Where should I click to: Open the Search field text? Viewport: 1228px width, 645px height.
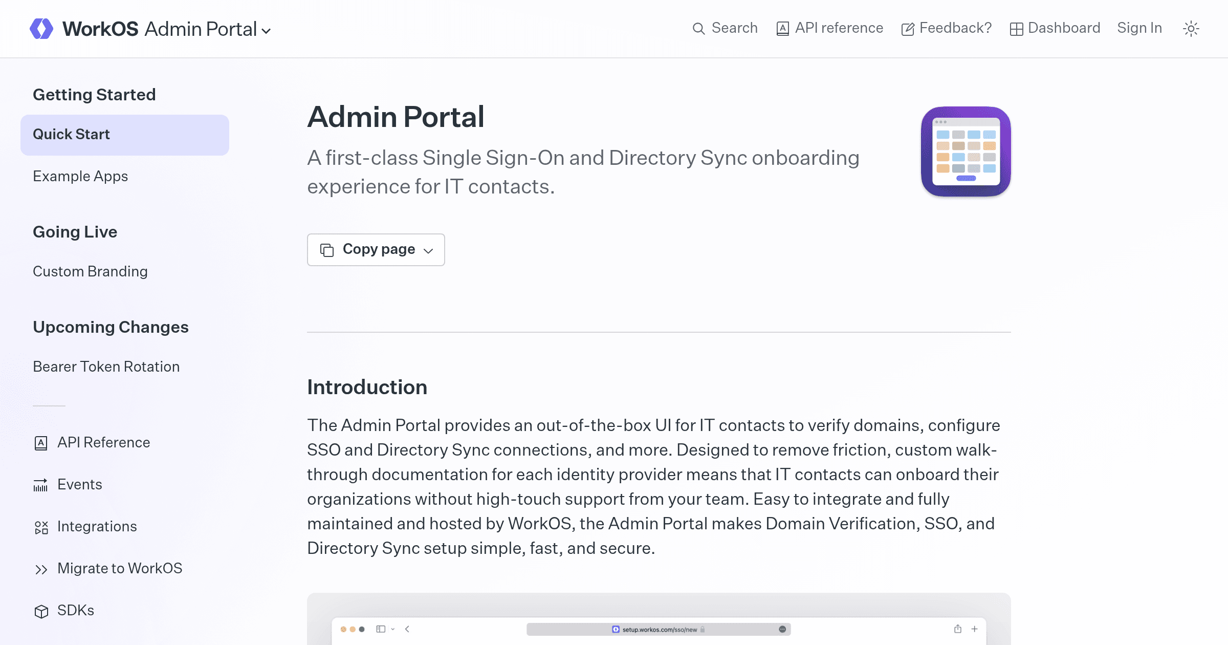coord(734,28)
